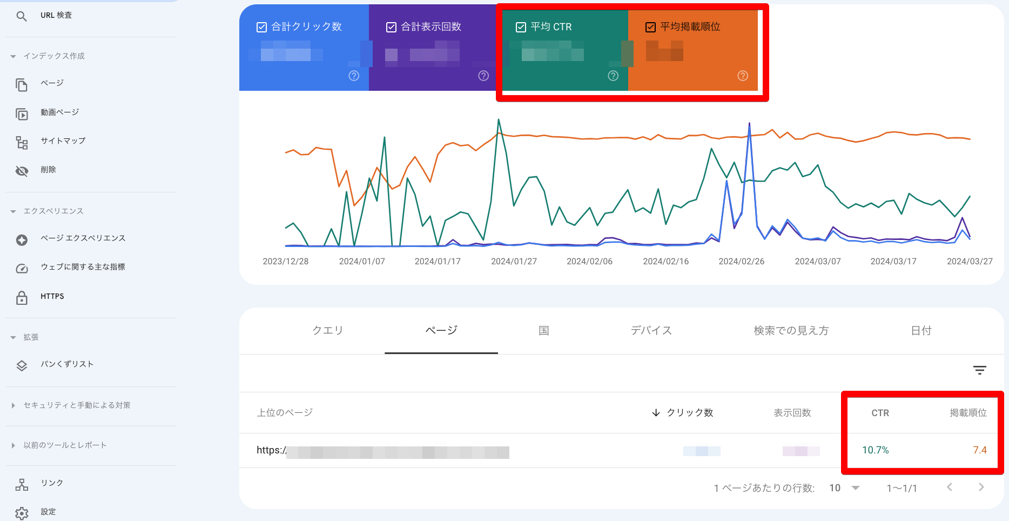Click the 2024/02/26 date axis label
The width and height of the screenshot is (1009, 521).
(x=741, y=262)
